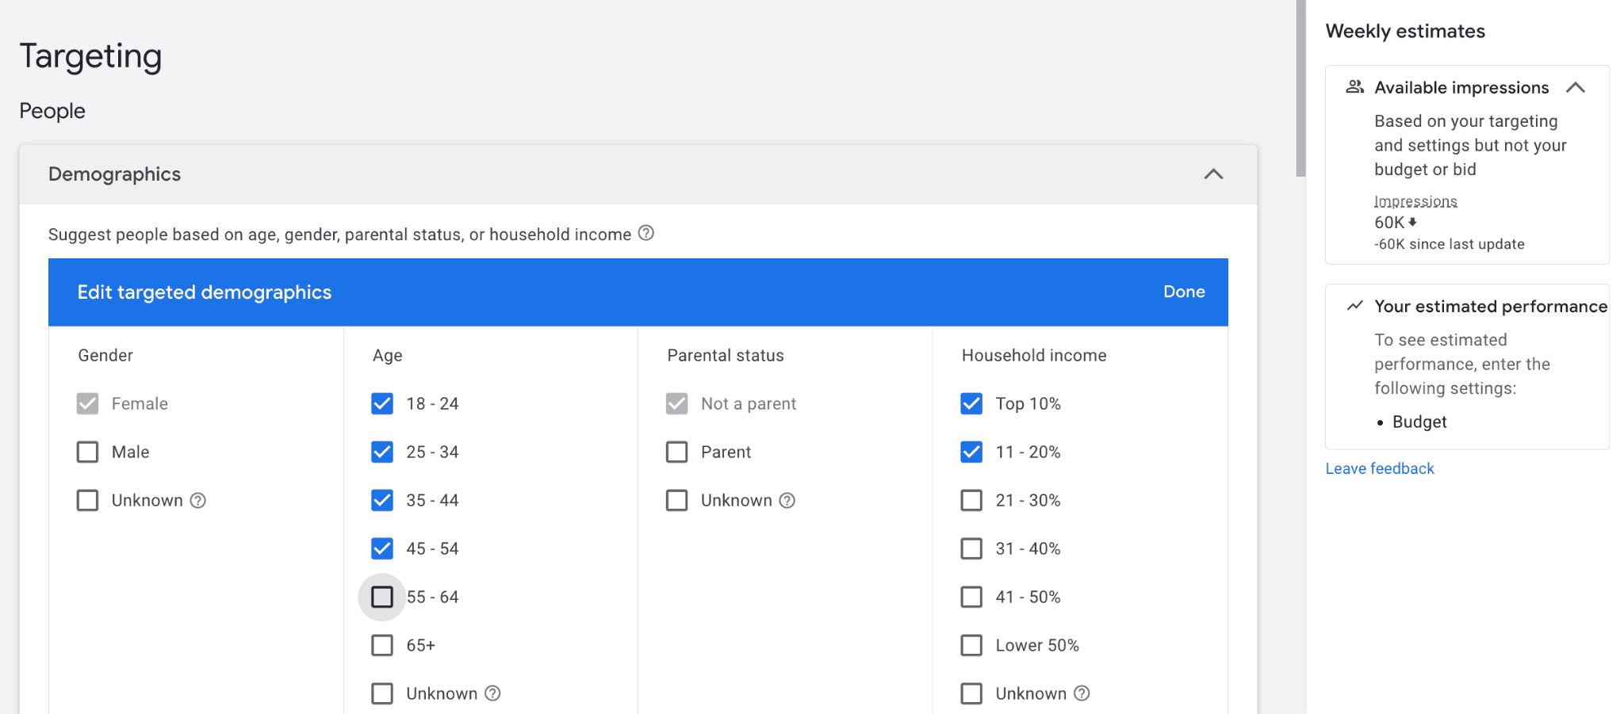Open the Leave feedback link
The image size is (1624, 714).
coord(1380,468)
